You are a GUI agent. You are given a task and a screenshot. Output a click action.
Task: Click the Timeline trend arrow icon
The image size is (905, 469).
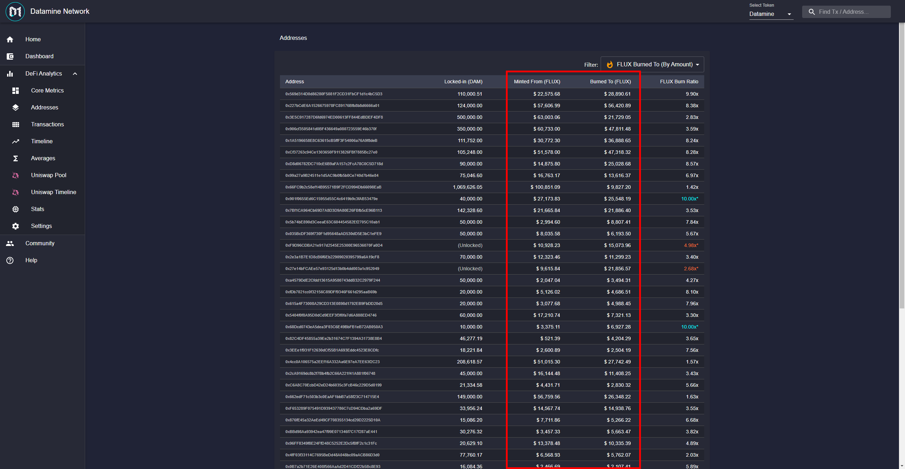tap(16, 141)
